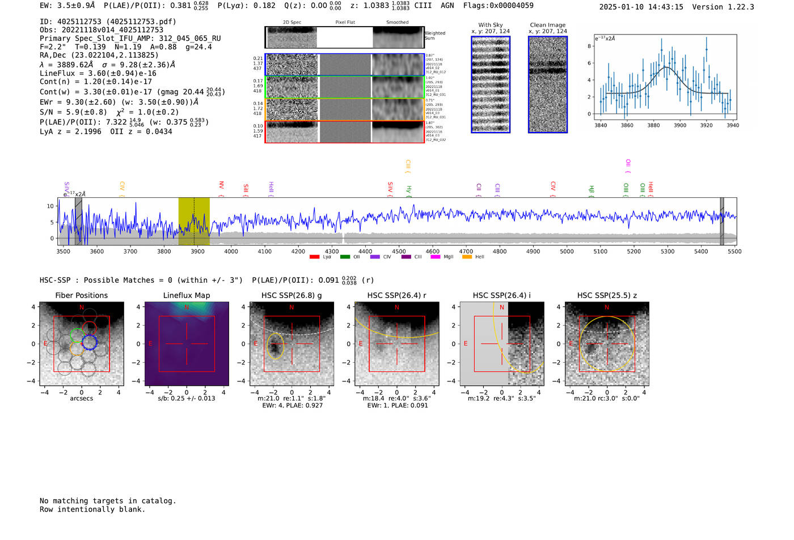Viewport: 794px width, 540px height.
Task: Click the Weighted Sum spectrum strip
Action: click(344, 37)
